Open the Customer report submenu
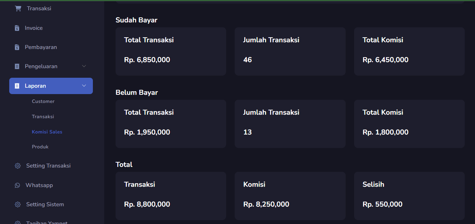Screen dimensions: 475x224 point(43,102)
